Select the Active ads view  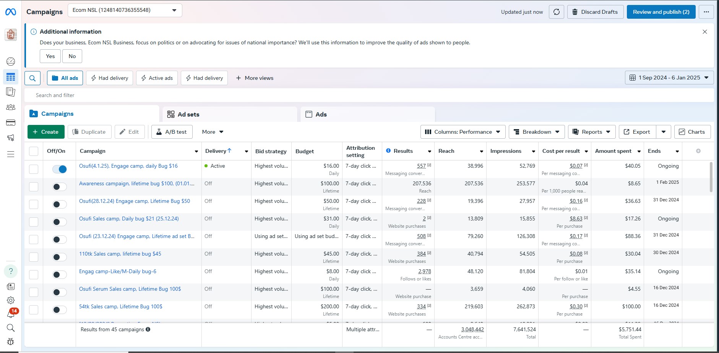pyautogui.click(x=157, y=78)
